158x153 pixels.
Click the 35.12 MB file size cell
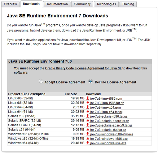pos(78,116)
